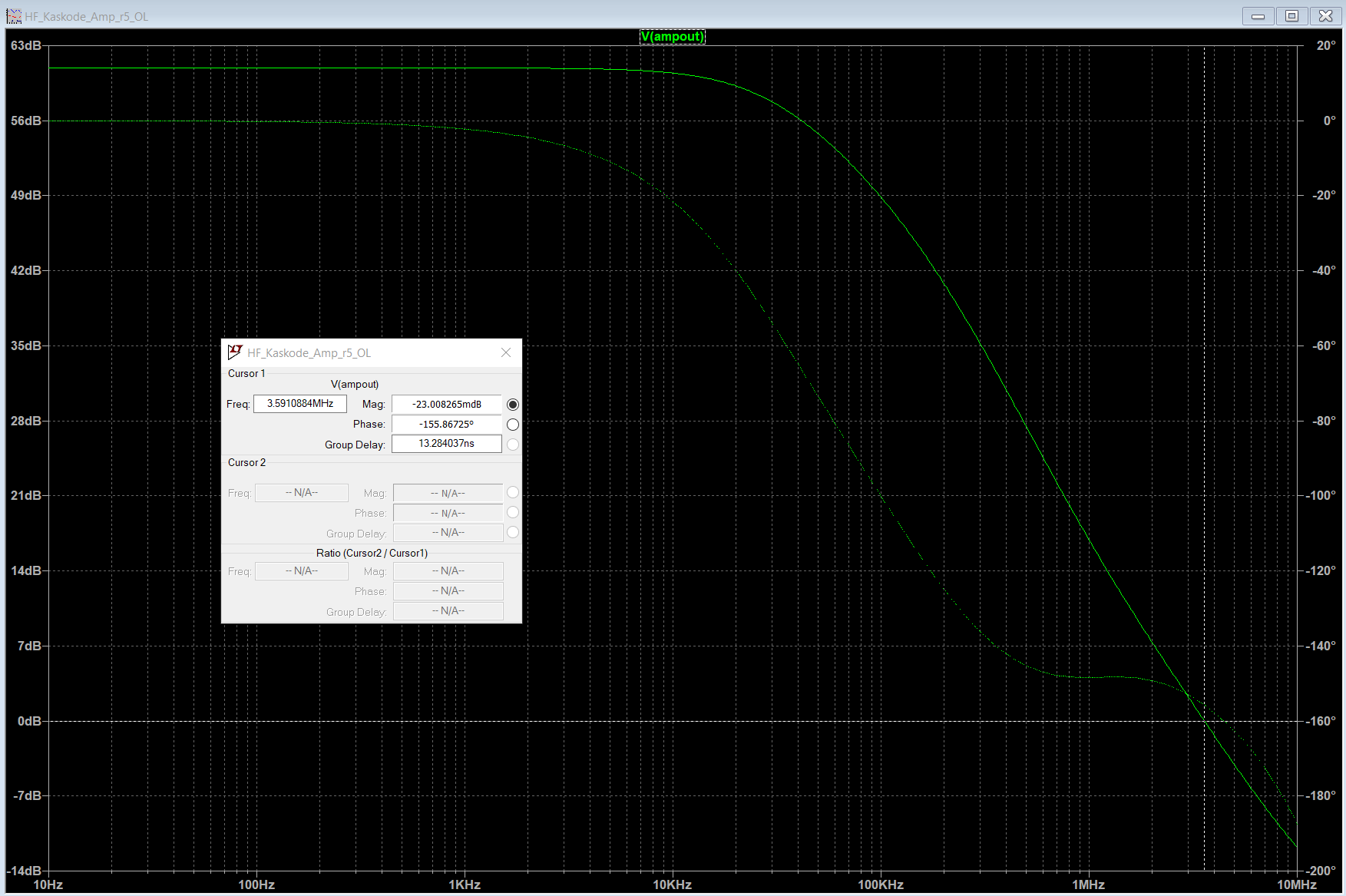Viewport: 1346px width, 896px height.
Task: Select Cursor 1 Phase radio button
Action: click(x=513, y=425)
